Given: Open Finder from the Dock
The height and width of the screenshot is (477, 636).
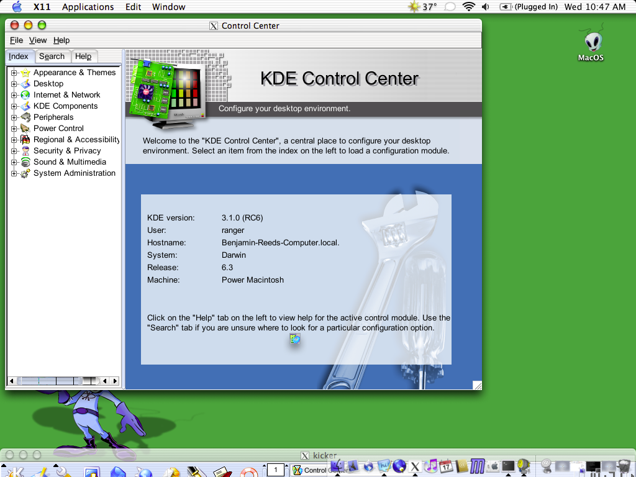Looking at the screenshot, I should 338,466.
